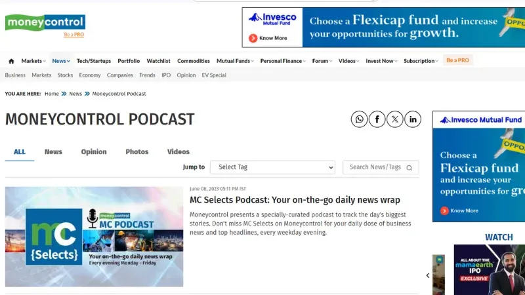
Task: Open Opinion in the sub-navigation
Action: click(x=186, y=75)
